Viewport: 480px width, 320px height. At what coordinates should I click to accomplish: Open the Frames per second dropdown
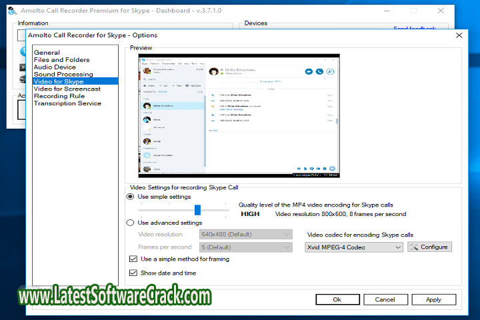(x=246, y=247)
